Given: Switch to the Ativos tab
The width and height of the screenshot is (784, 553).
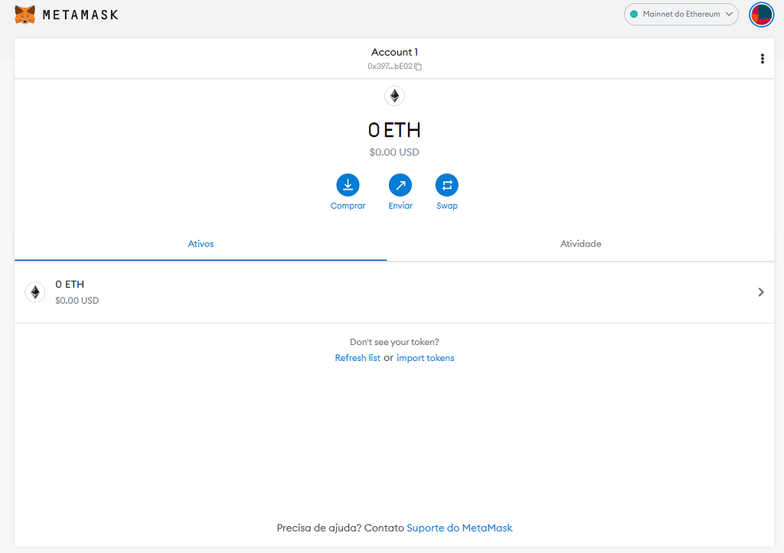Looking at the screenshot, I should pyautogui.click(x=201, y=244).
